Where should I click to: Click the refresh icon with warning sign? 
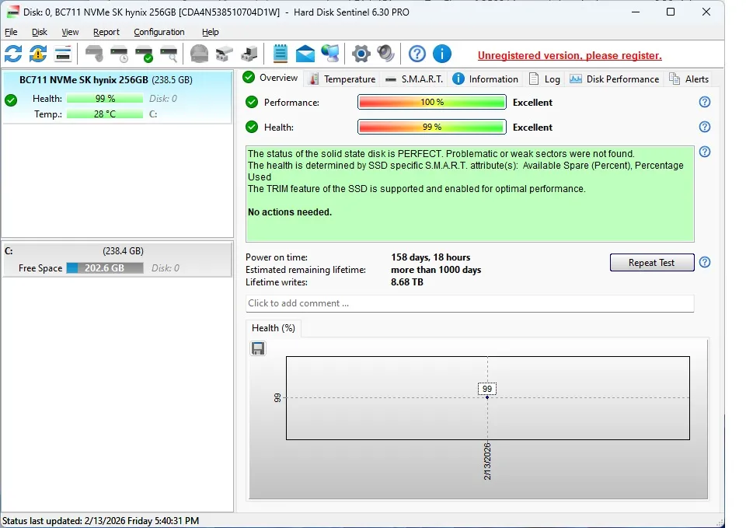click(38, 54)
